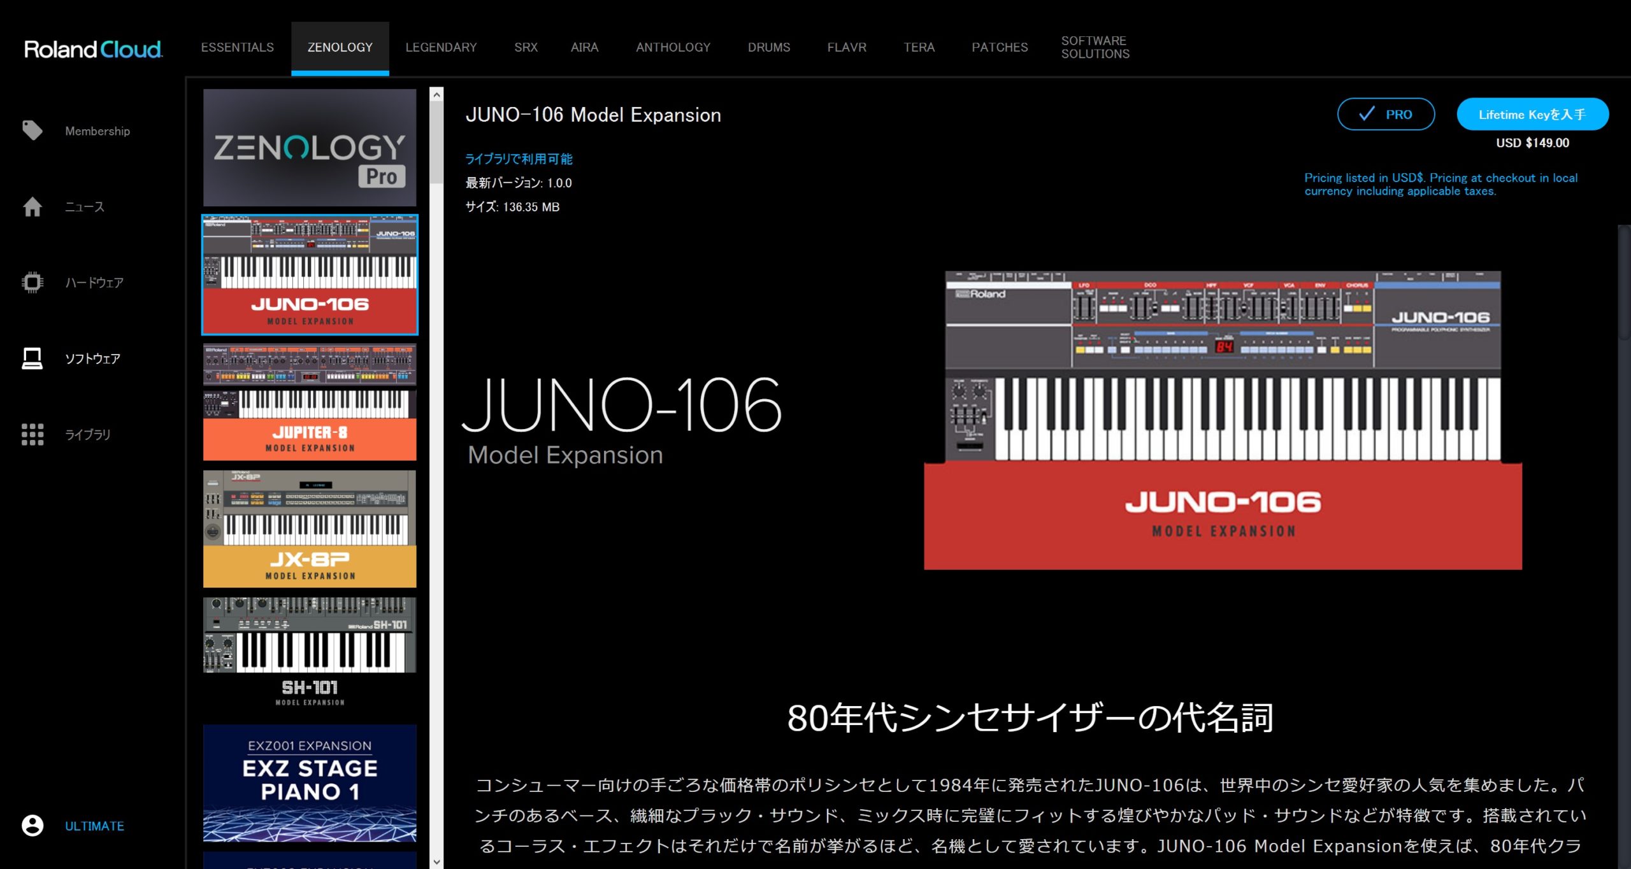Open the PATCHES tab
Screen dimensions: 1631x869
(1000, 48)
